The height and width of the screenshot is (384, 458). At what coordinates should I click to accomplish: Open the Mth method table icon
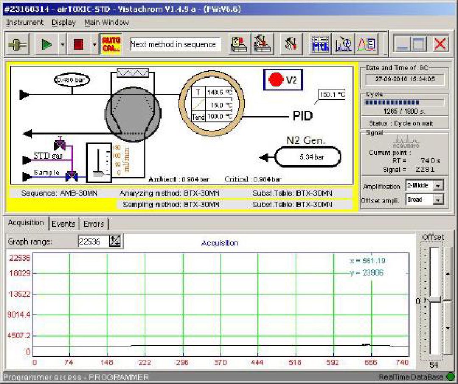point(321,44)
